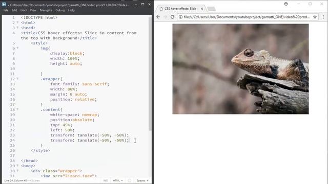
Task: Click the title tag text on line 4
Action: (78, 35)
